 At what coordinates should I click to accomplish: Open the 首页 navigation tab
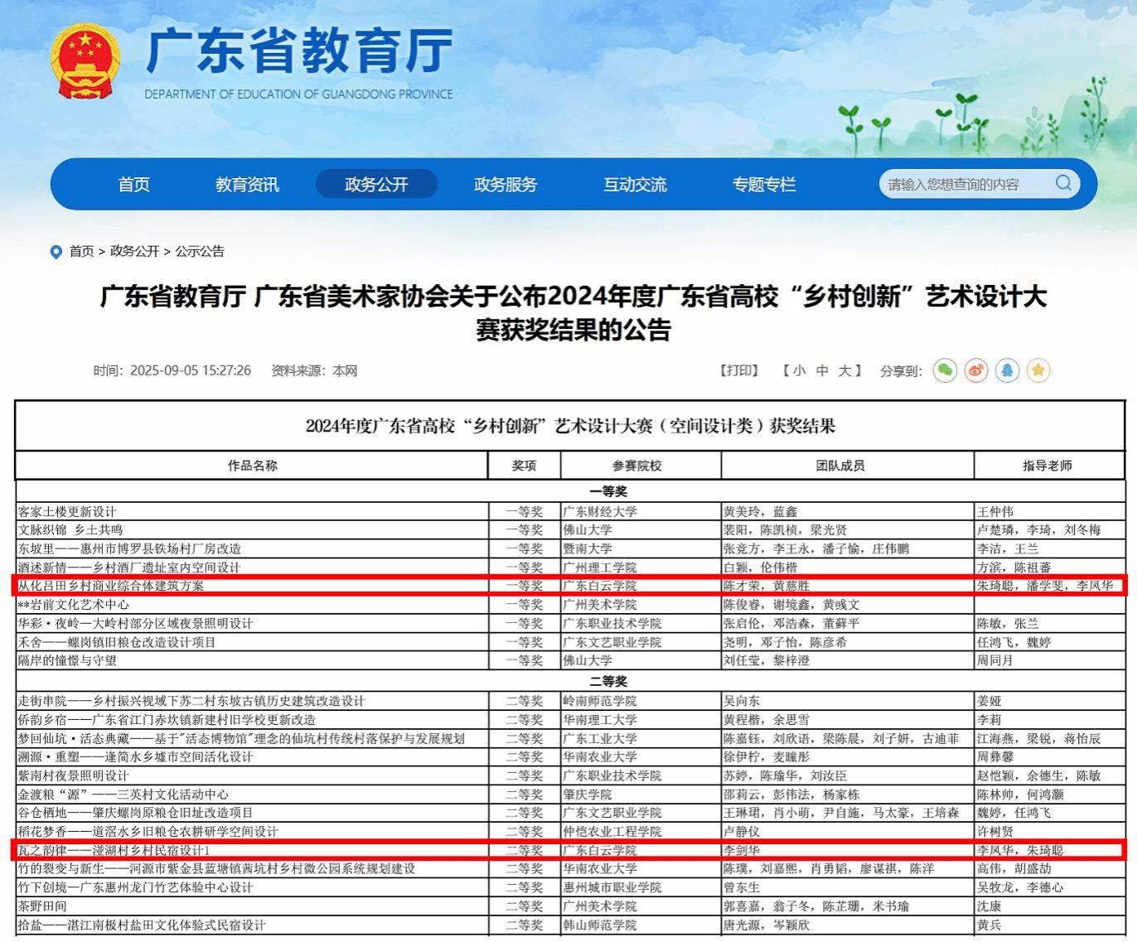(x=133, y=185)
